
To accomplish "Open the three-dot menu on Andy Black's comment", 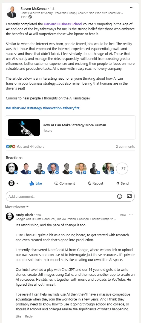I will coord(131,215).
